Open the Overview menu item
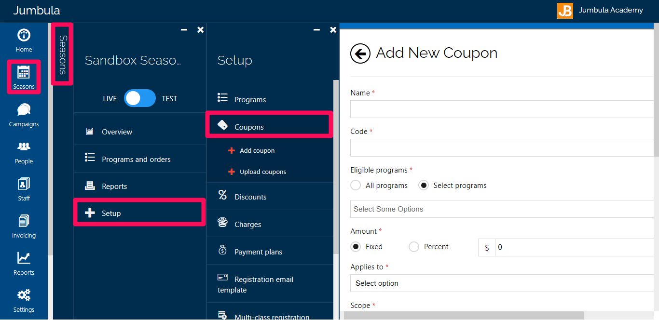Viewport: 659px width, 320px height. pos(140,132)
